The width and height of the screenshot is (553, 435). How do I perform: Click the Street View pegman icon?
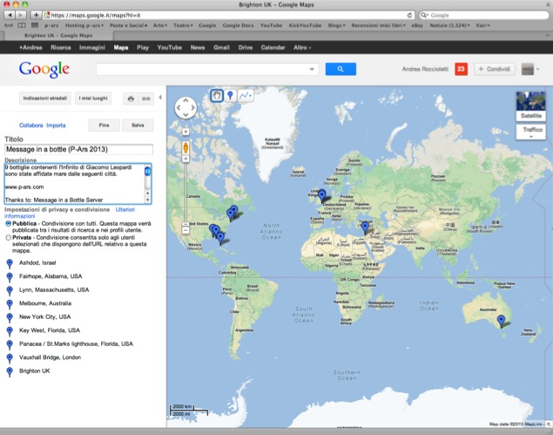click(185, 147)
